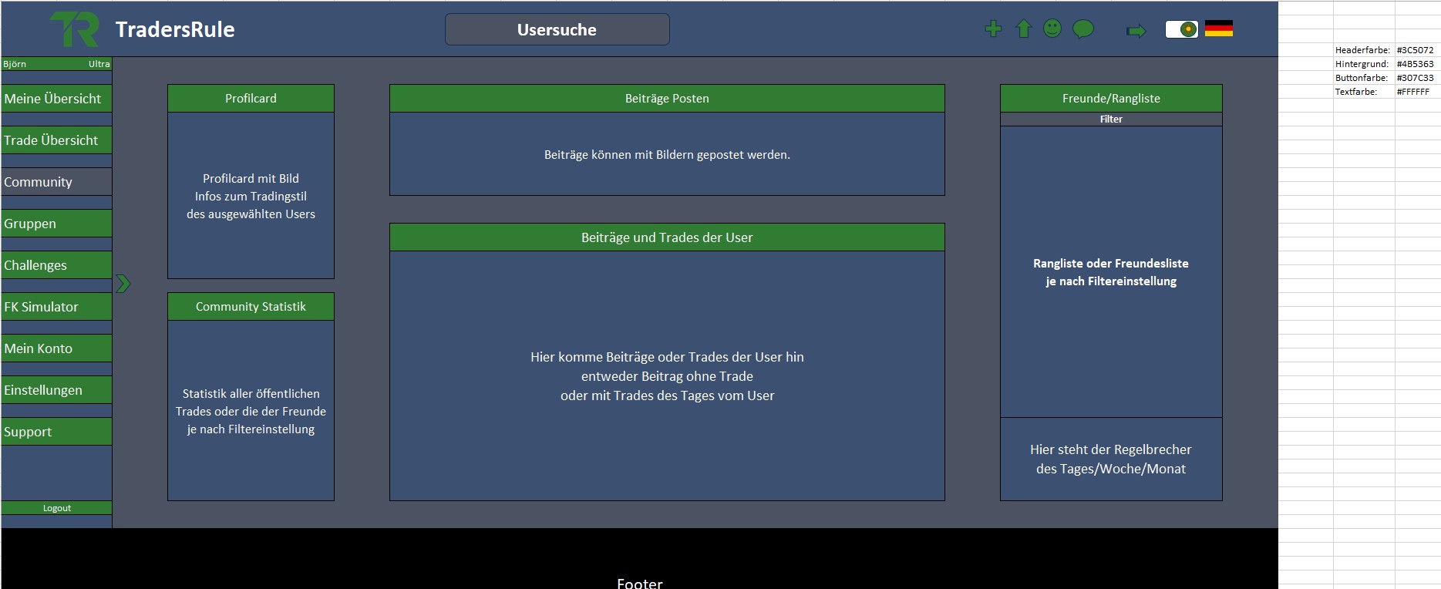Click the Support sidebar button
This screenshot has width=1441, height=589.
click(x=56, y=432)
